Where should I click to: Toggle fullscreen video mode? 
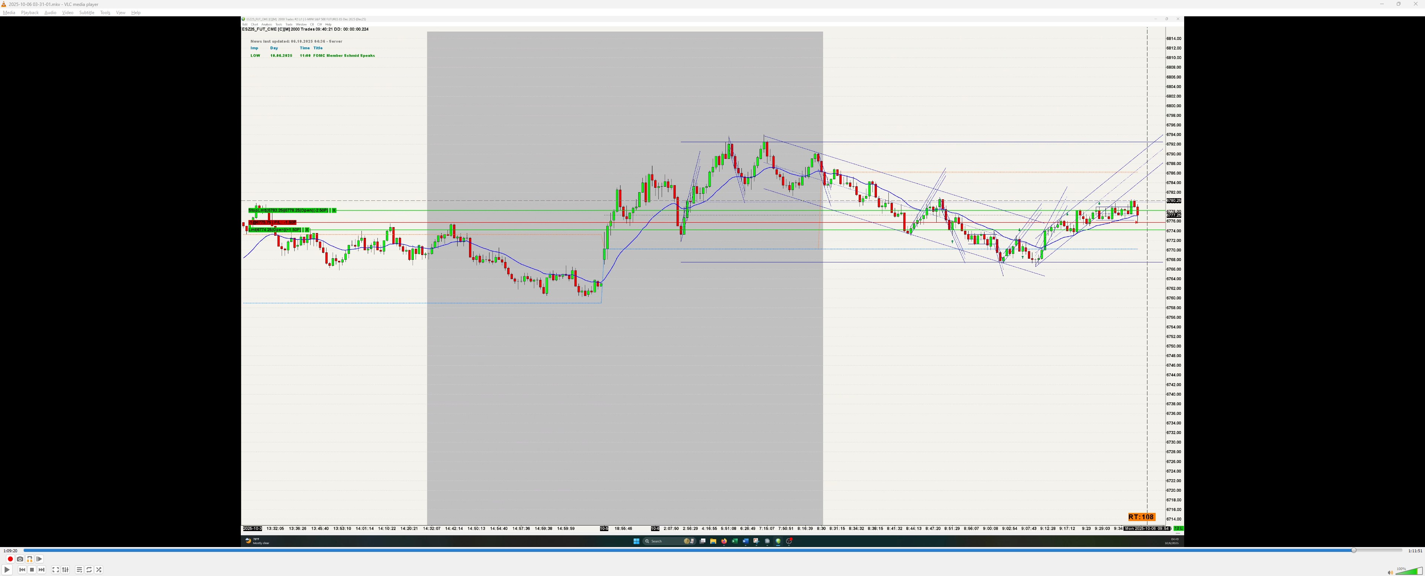pyautogui.click(x=55, y=569)
